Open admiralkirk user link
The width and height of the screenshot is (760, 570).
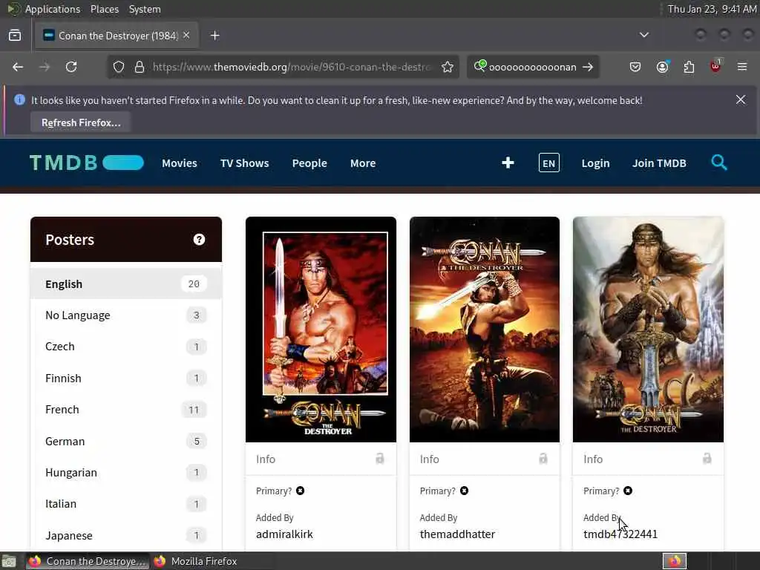(284, 534)
